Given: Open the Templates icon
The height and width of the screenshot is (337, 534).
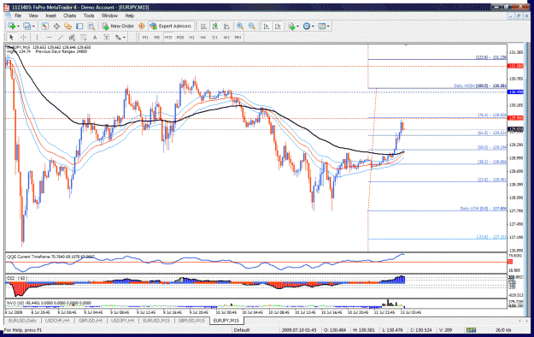Looking at the screenshot, I should pos(321,26).
